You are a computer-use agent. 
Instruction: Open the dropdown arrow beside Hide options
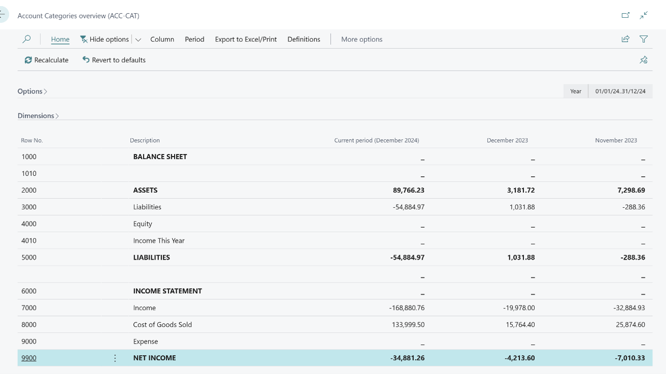tap(138, 40)
